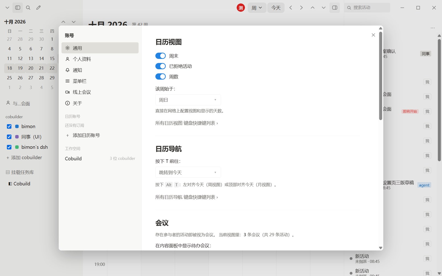Open 与...会面 in sidebar
The height and width of the screenshot is (276, 442).
pos(18,104)
